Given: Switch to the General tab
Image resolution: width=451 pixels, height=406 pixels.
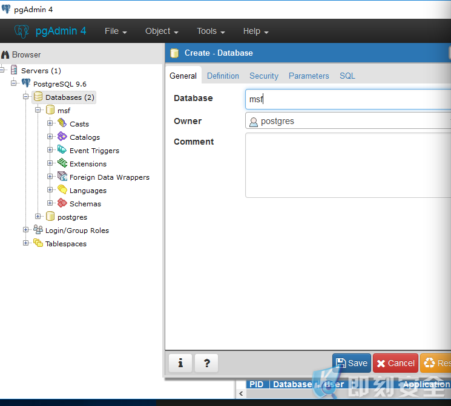Looking at the screenshot, I should [x=183, y=76].
